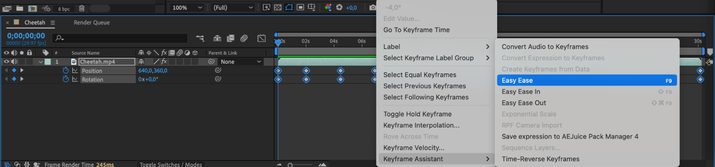The width and height of the screenshot is (715, 167).
Task: Delete selected item with trash icon
Action: click(82, 8)
